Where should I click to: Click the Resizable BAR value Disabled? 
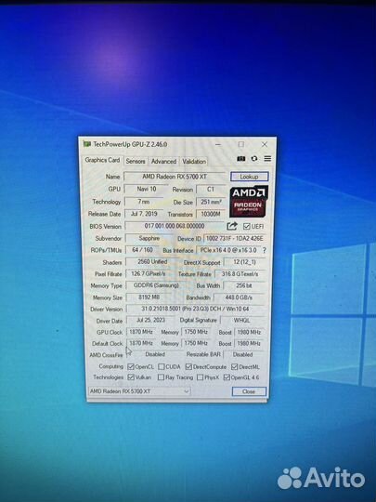tap(243, 355)
